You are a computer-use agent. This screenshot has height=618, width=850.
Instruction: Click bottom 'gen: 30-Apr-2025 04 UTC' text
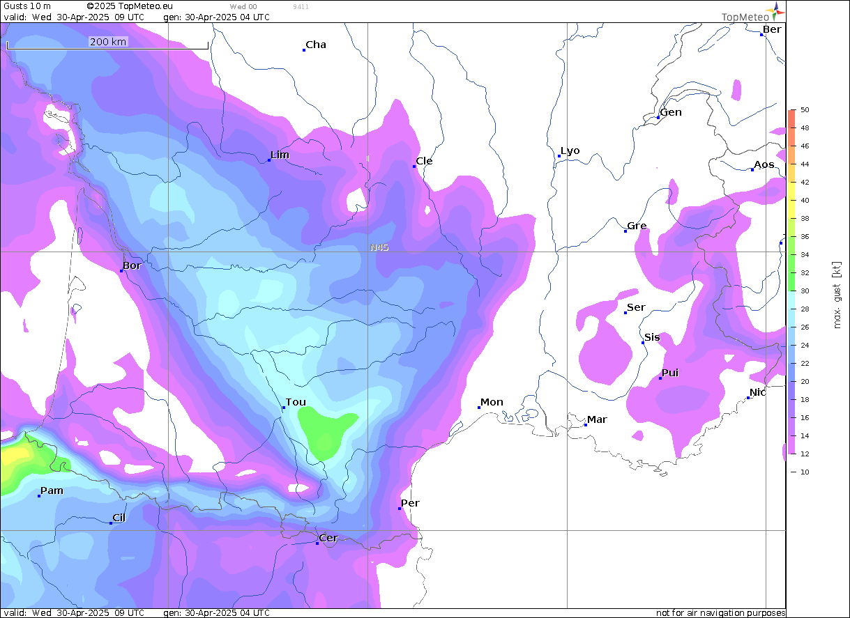[216, 613]
